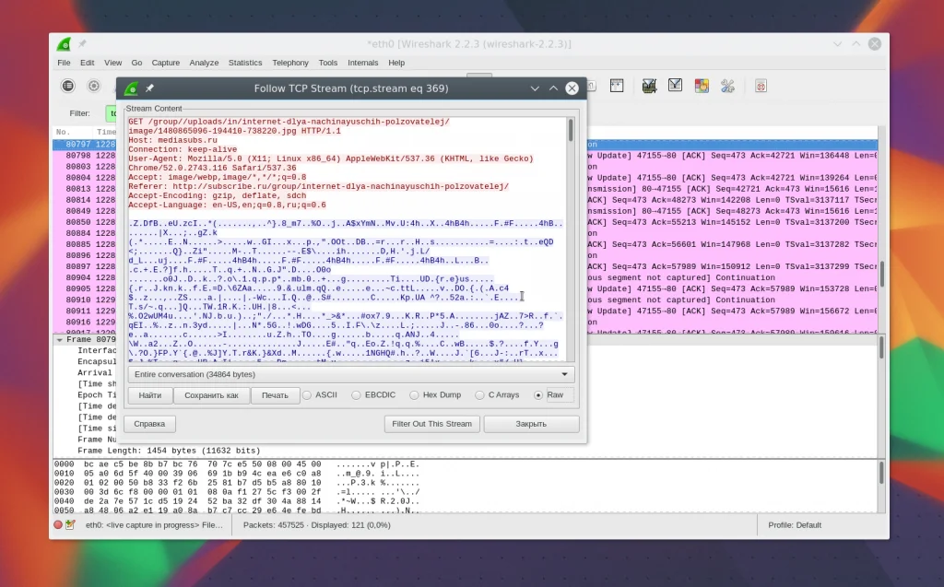
Task: Open the View menu
Action: click(112, 63)
